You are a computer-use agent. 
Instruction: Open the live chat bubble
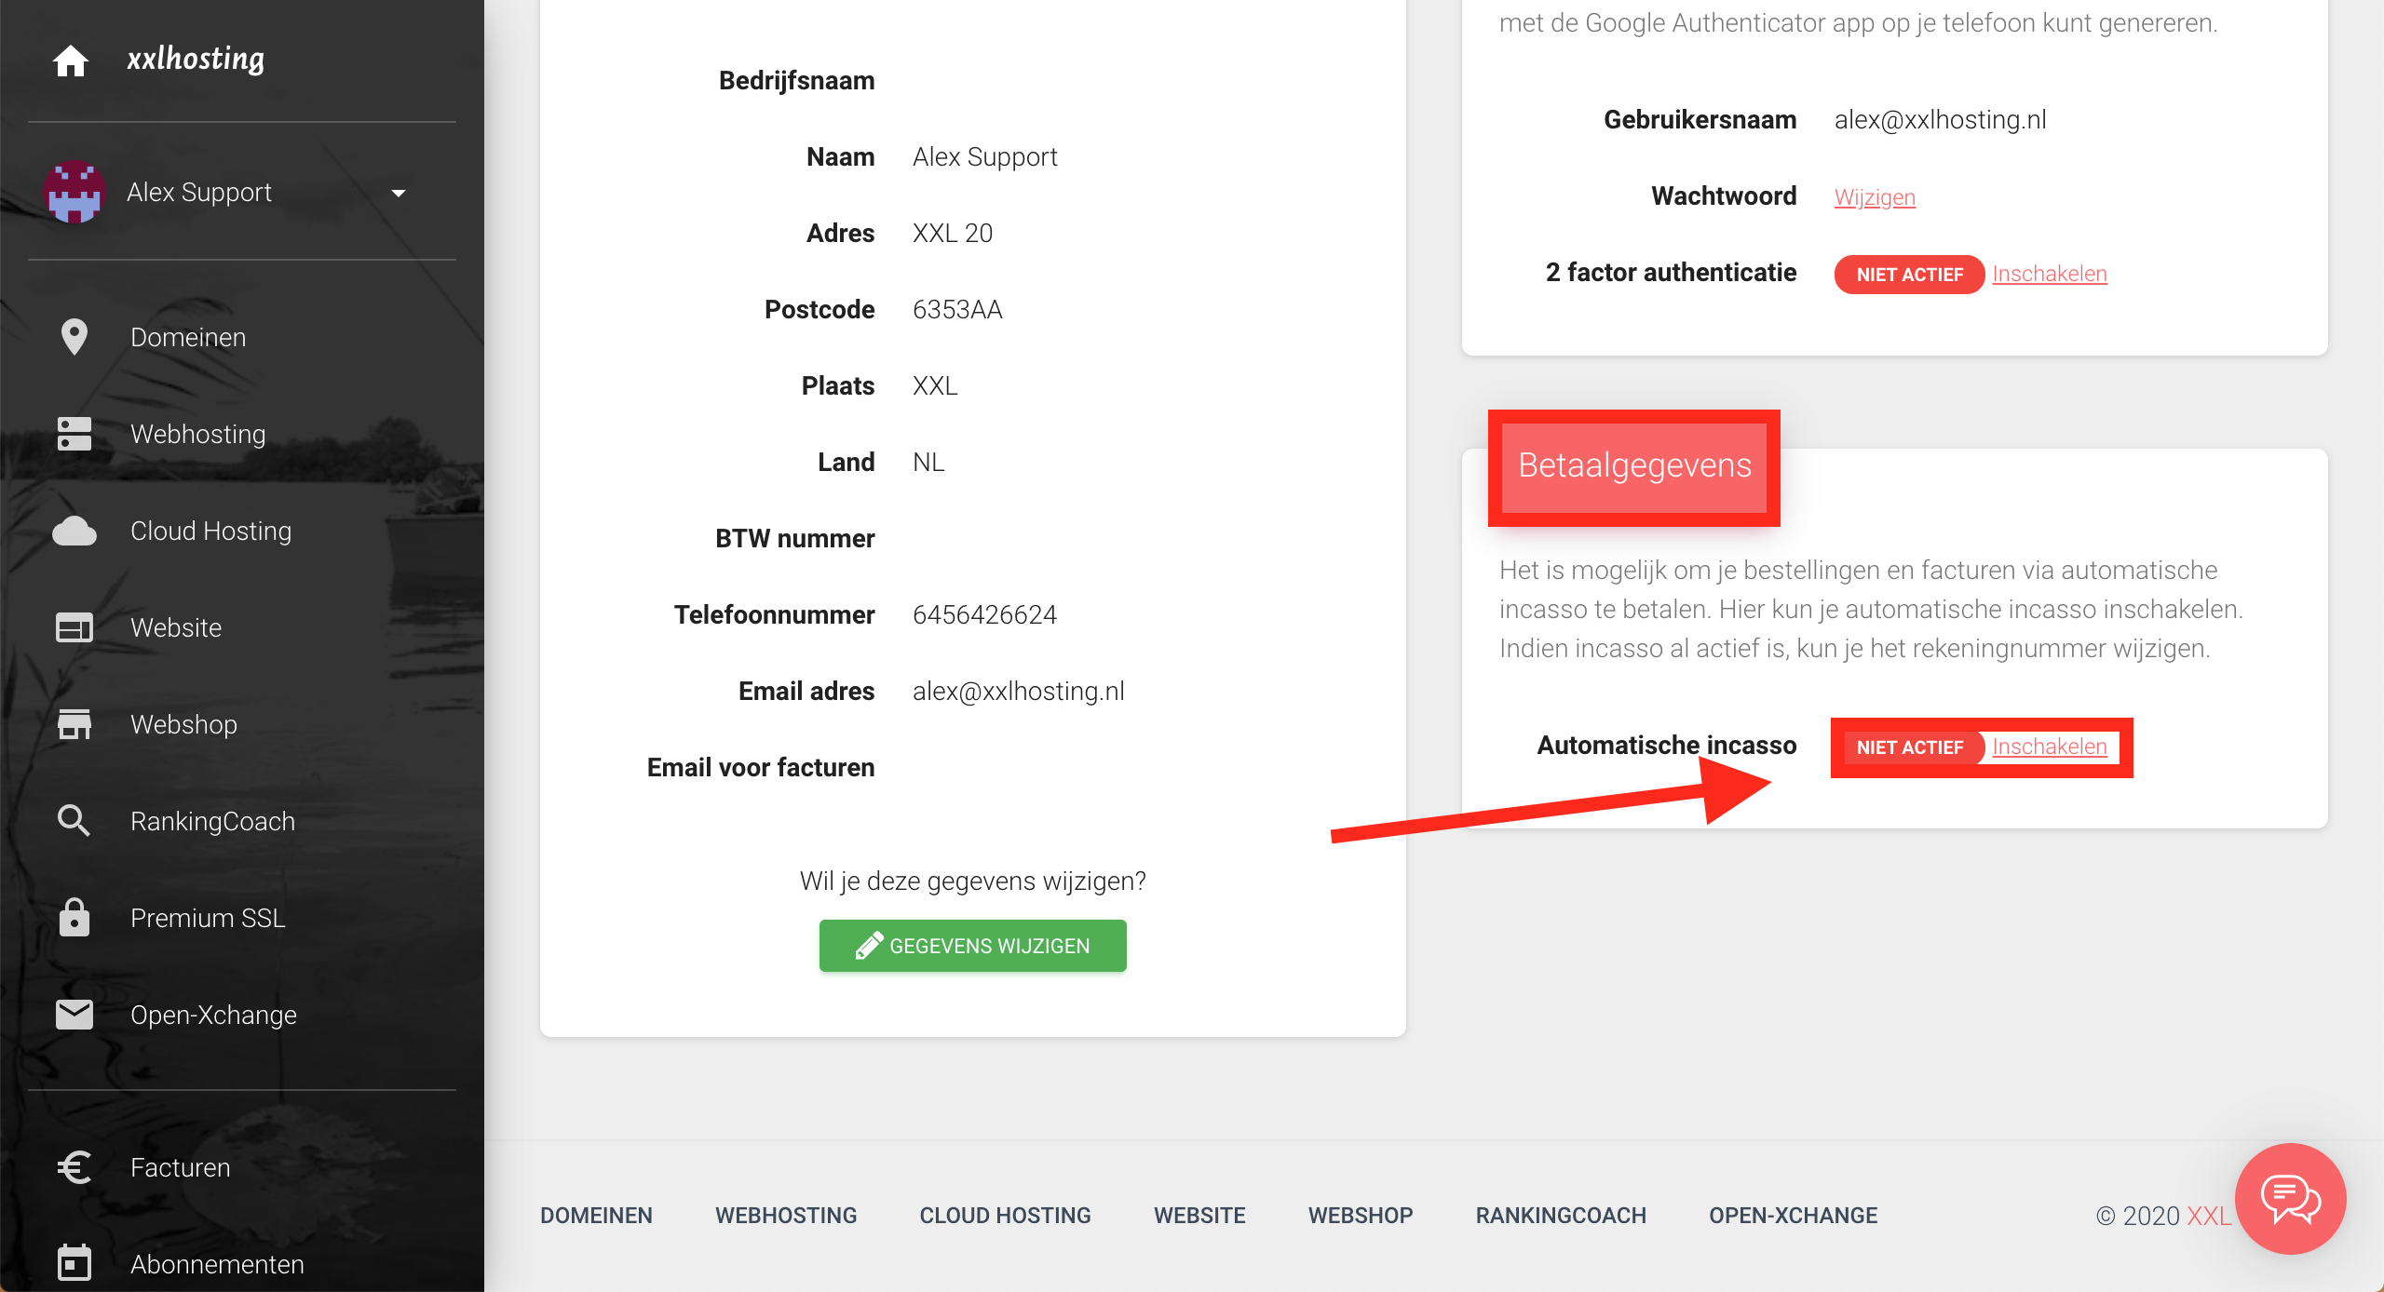coord(2290,1199)
